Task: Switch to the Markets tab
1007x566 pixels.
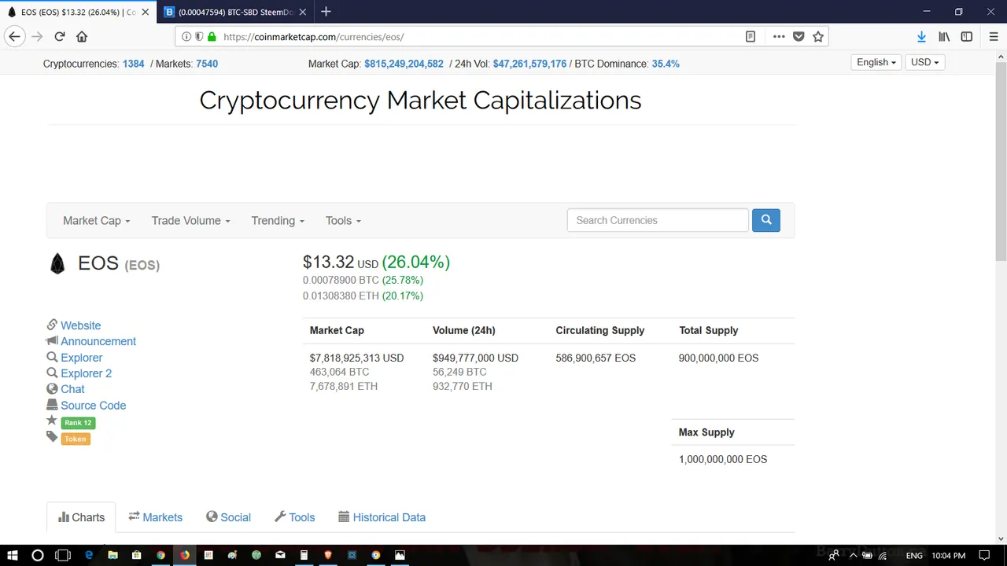Action: [x=156, y=517]
